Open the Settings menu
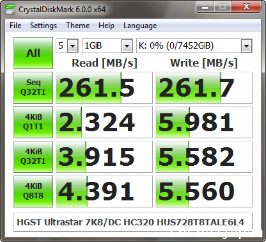Screen dimensions: 266x242 [x=43, y=26]
